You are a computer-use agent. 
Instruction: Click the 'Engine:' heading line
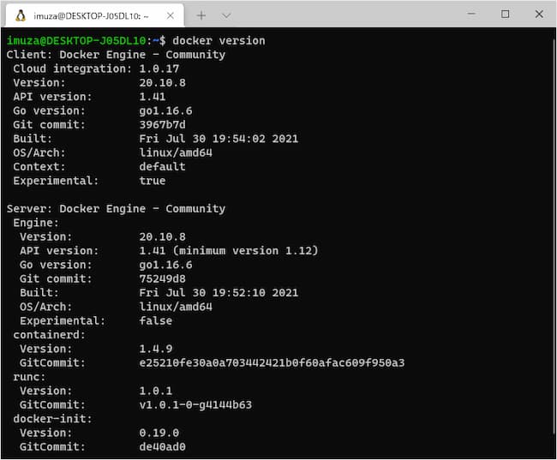click(36, 223)
